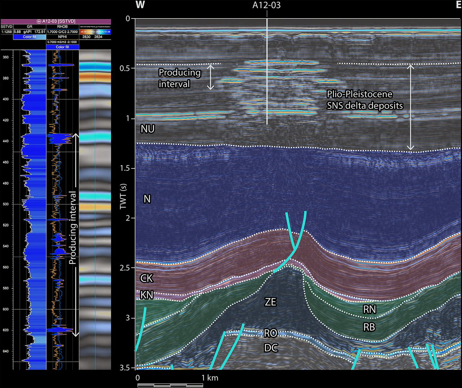This screenshot has width=462, height=388.
Task: Click the RO unit label
Action: coord(270,333)
